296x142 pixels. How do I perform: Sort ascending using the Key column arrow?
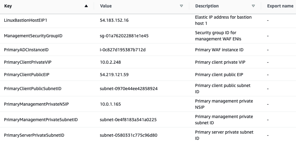[x=86, y=6]
